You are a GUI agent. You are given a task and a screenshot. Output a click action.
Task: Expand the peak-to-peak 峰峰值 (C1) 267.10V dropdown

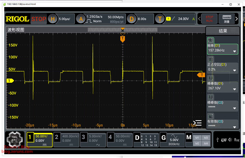[x=234, y=90]
